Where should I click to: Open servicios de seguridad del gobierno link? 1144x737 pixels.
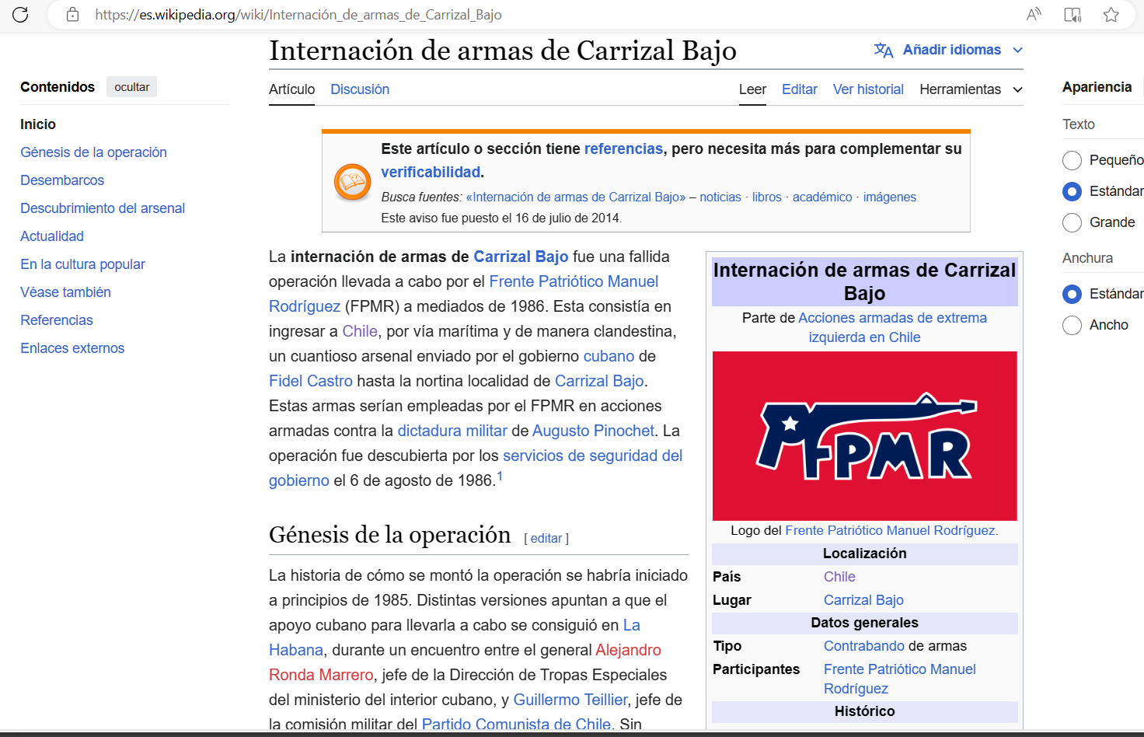tap(592, 456)
